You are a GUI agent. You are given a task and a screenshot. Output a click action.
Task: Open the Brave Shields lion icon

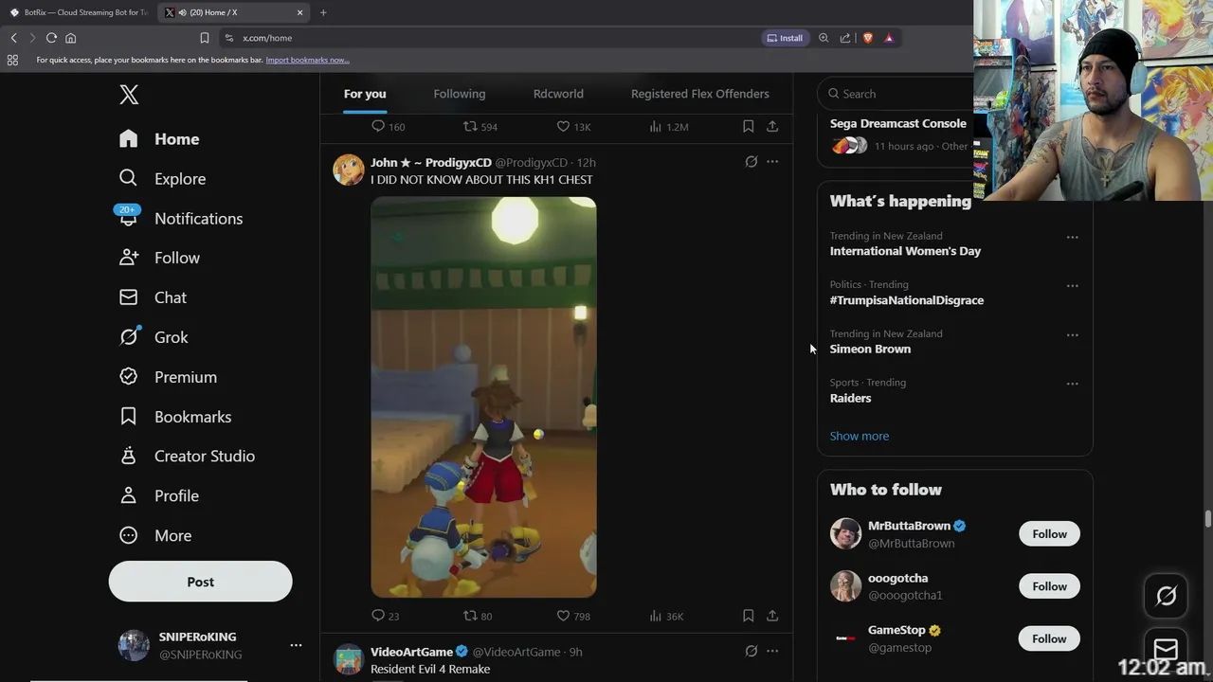[867, 38]
